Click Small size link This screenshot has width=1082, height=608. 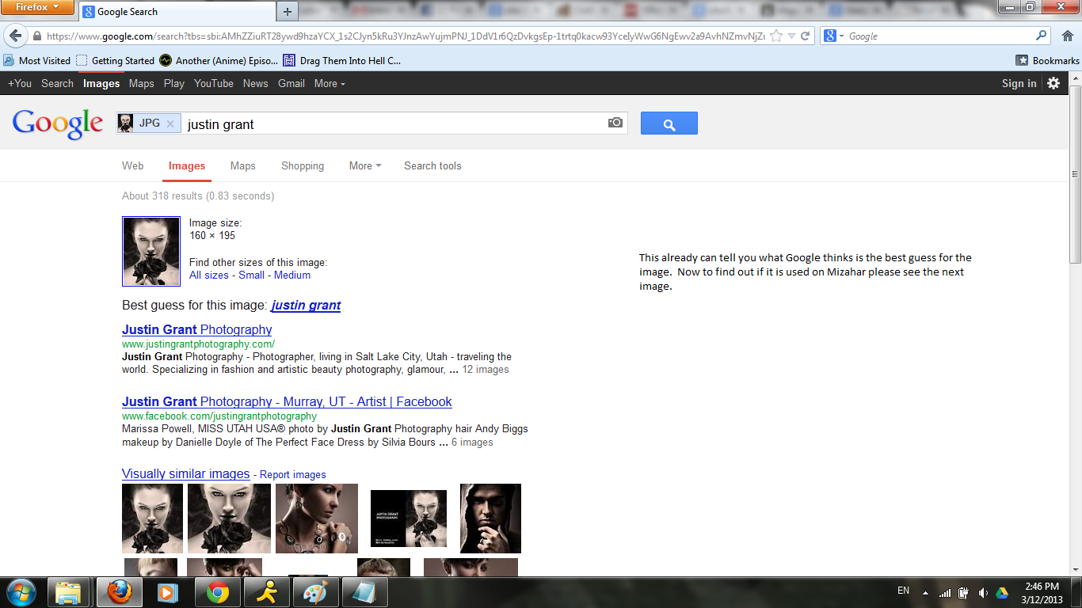click(252, 275)
